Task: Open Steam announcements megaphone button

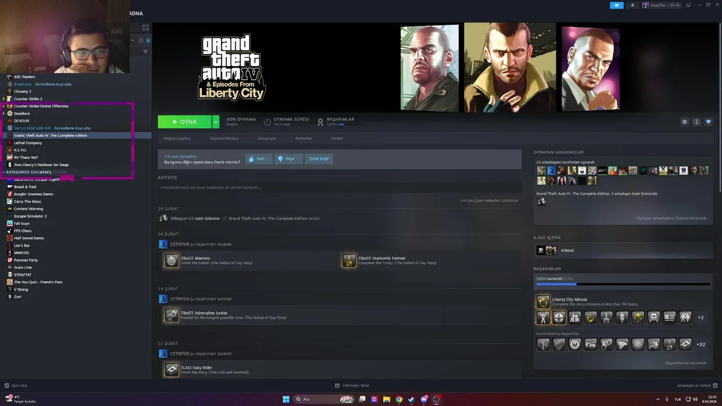Action: [x=617, y=5]
